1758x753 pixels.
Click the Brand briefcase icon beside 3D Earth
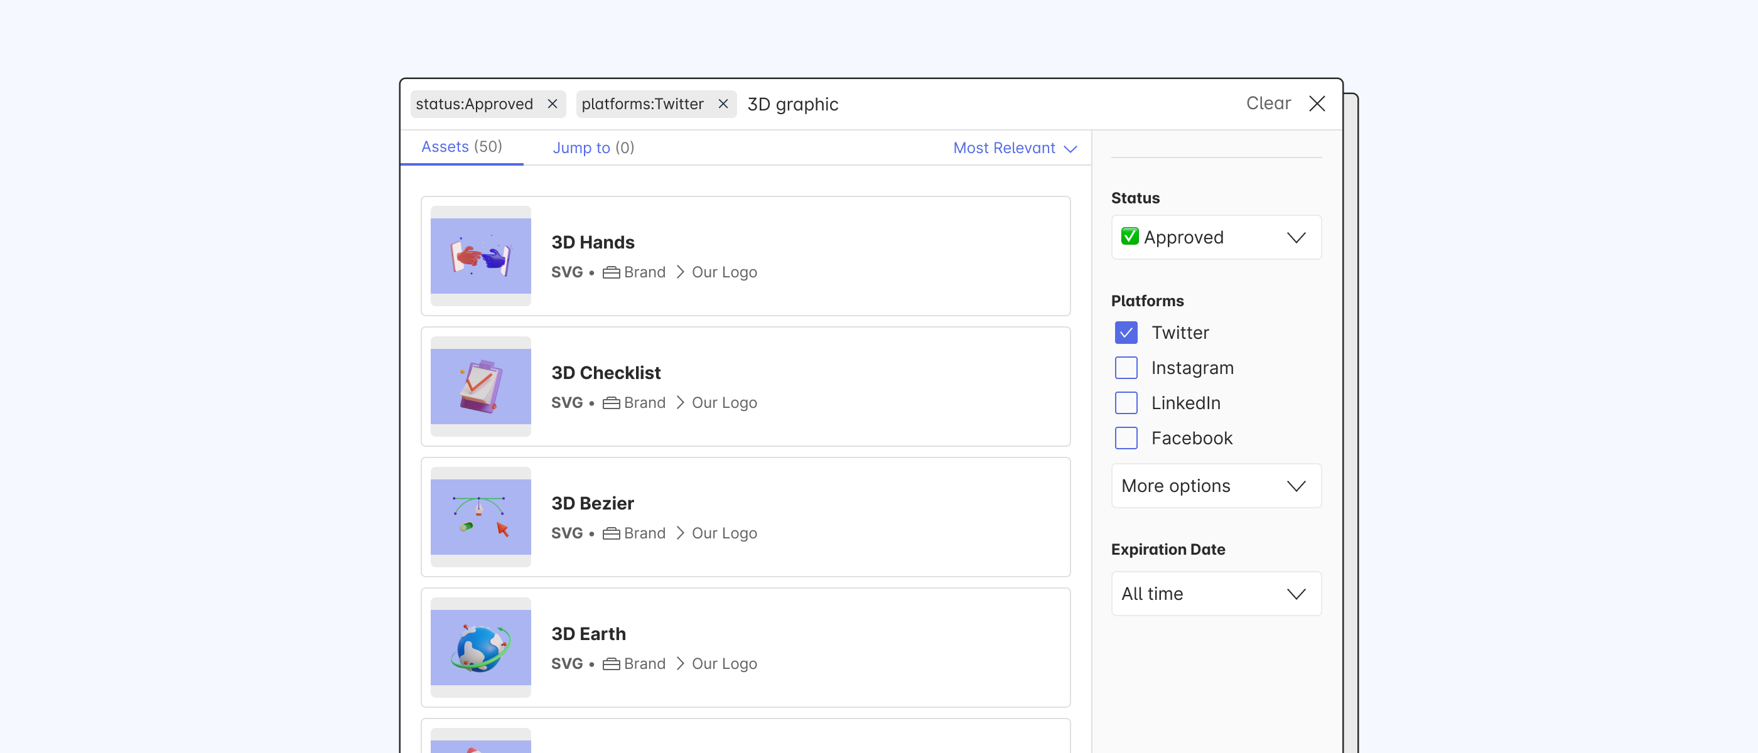[611, 663]
